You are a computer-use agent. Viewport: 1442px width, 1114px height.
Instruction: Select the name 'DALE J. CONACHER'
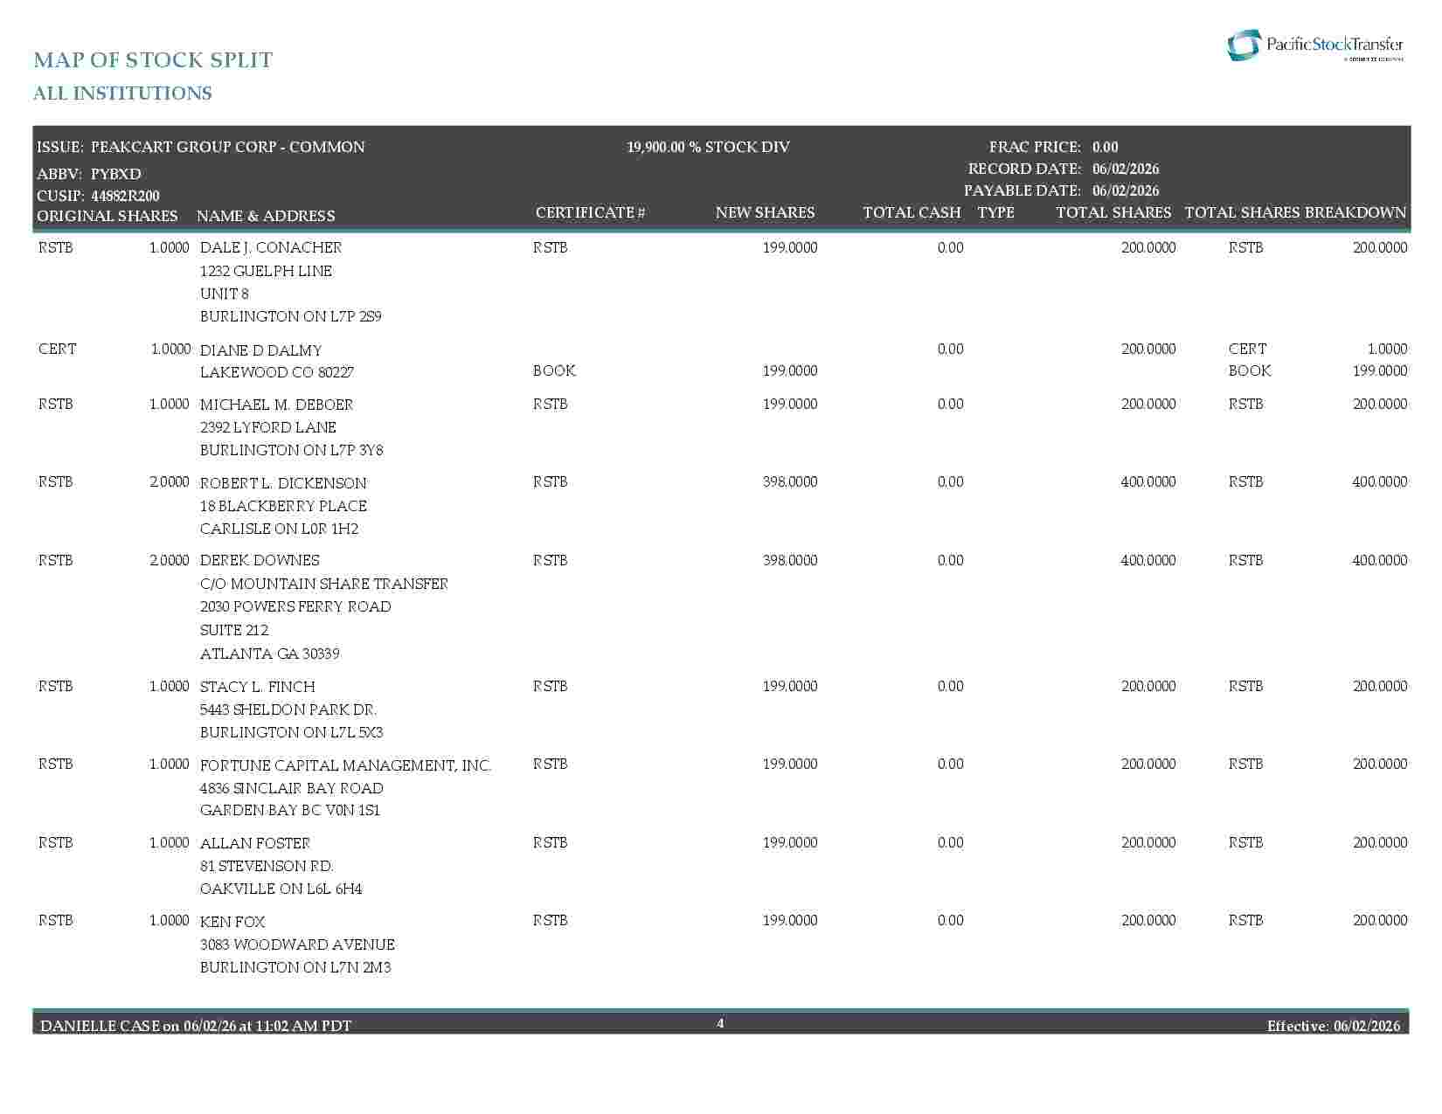[x=271, y=248]
